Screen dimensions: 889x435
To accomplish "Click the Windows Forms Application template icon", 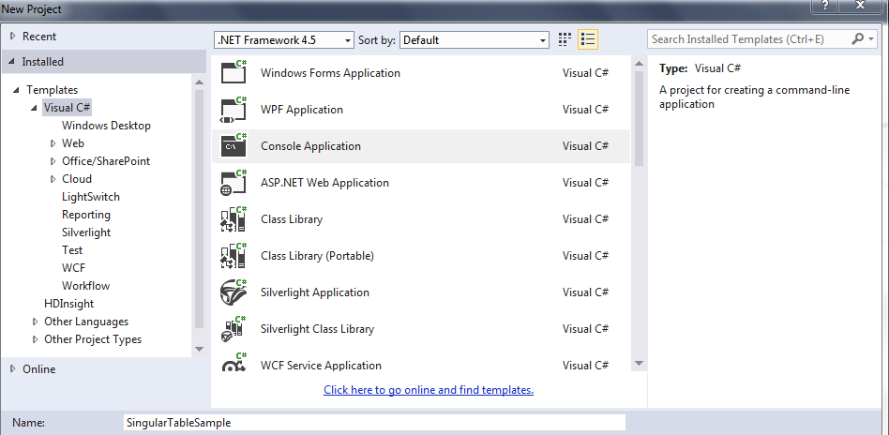I will click(x=233, y=74).
